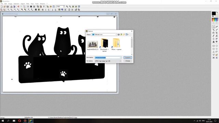Select the Selection pointer tool
This screenshot has height=123, width=219.
pos(214,27)
